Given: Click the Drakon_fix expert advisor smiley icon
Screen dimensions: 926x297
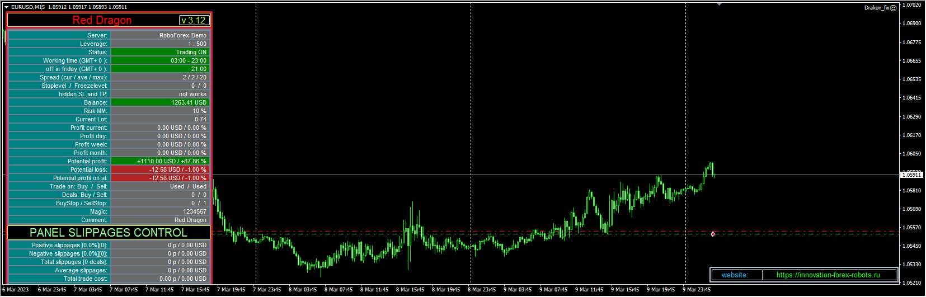Looking at the screenshot, I should coord(894,8).
